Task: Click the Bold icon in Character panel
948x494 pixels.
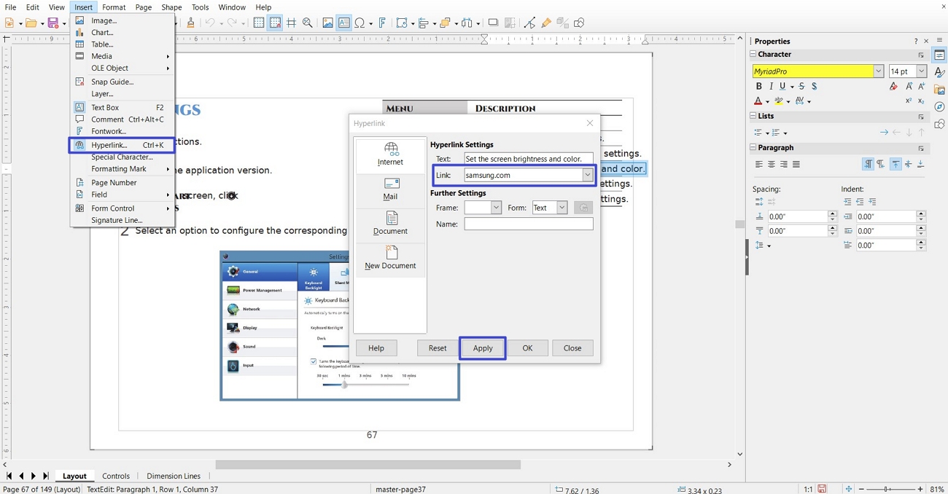Action: tap(758, 86)
